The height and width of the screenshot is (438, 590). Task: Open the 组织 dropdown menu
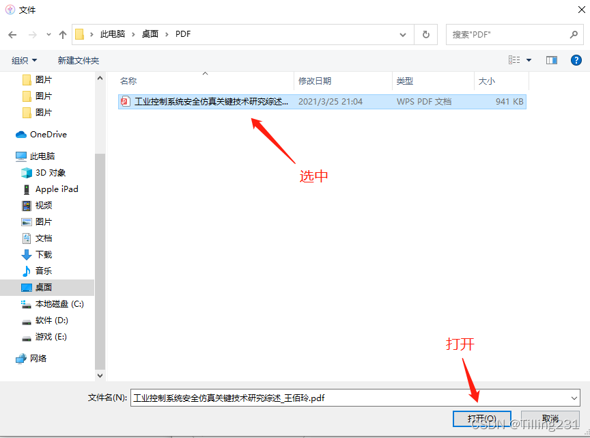tap(23, 60)
